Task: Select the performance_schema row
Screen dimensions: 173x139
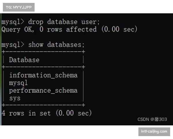Action: click(x=43, y=90)
